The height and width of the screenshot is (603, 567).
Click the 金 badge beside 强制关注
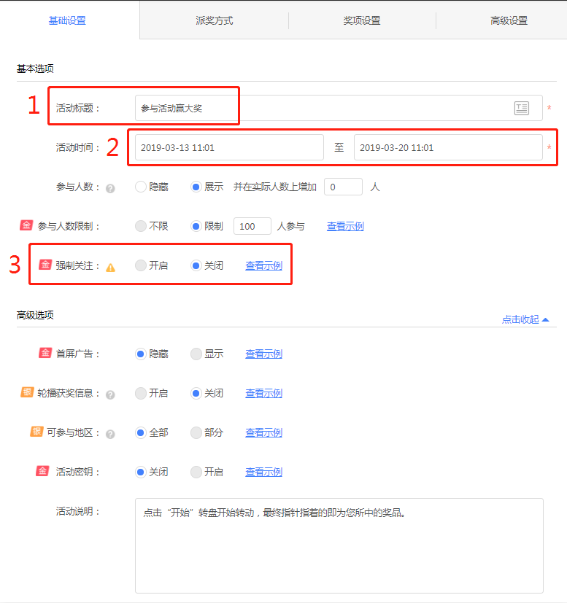pyautogui.click(x=45, y=265)
